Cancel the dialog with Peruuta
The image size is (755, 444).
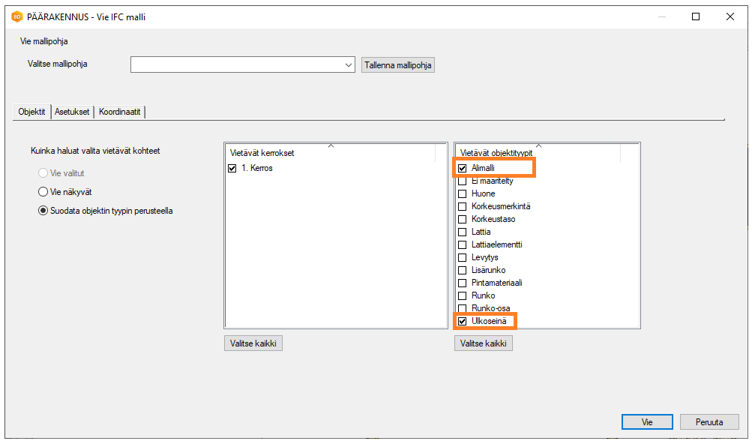(709, 422)
